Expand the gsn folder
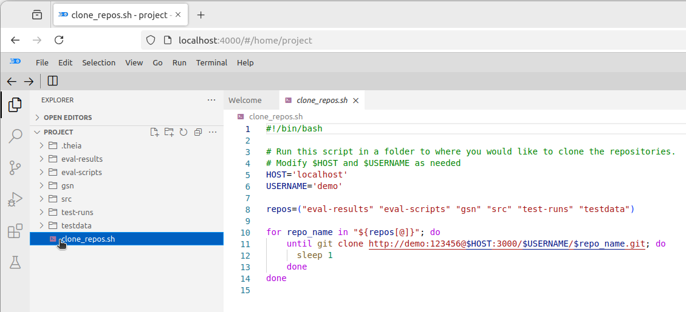The height and width of the screenshot is (312, 686). [41, 185]
